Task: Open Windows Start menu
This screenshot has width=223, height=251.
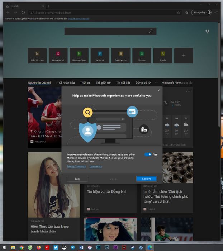Action: (4, 247)
